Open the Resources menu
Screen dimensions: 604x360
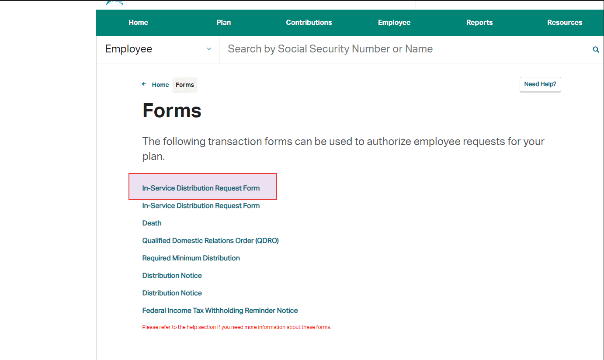[x=565, y=22]
